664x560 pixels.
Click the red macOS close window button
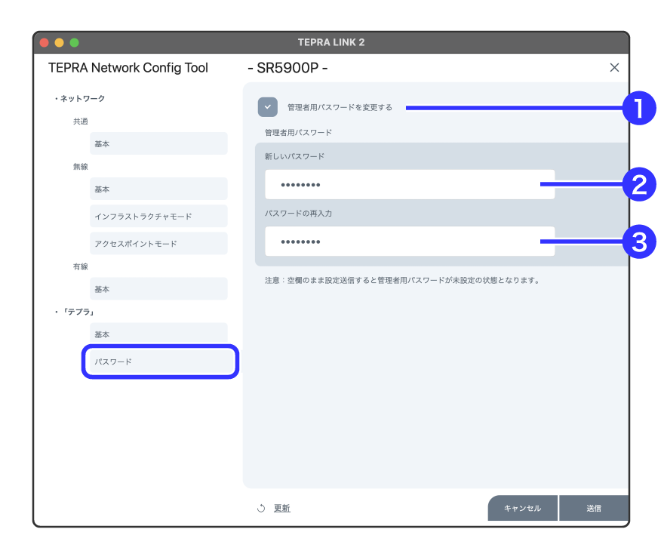(44, 42)
